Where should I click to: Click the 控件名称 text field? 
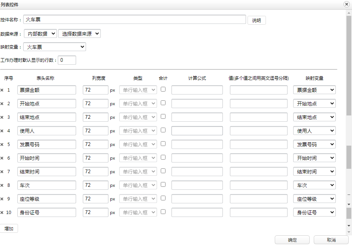pyautogui.click(x=134, y=19)
